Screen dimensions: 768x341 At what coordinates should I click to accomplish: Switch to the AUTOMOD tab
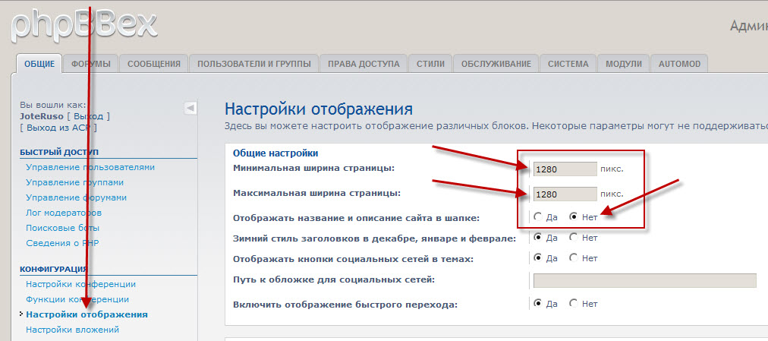click(x=679, y=64)
